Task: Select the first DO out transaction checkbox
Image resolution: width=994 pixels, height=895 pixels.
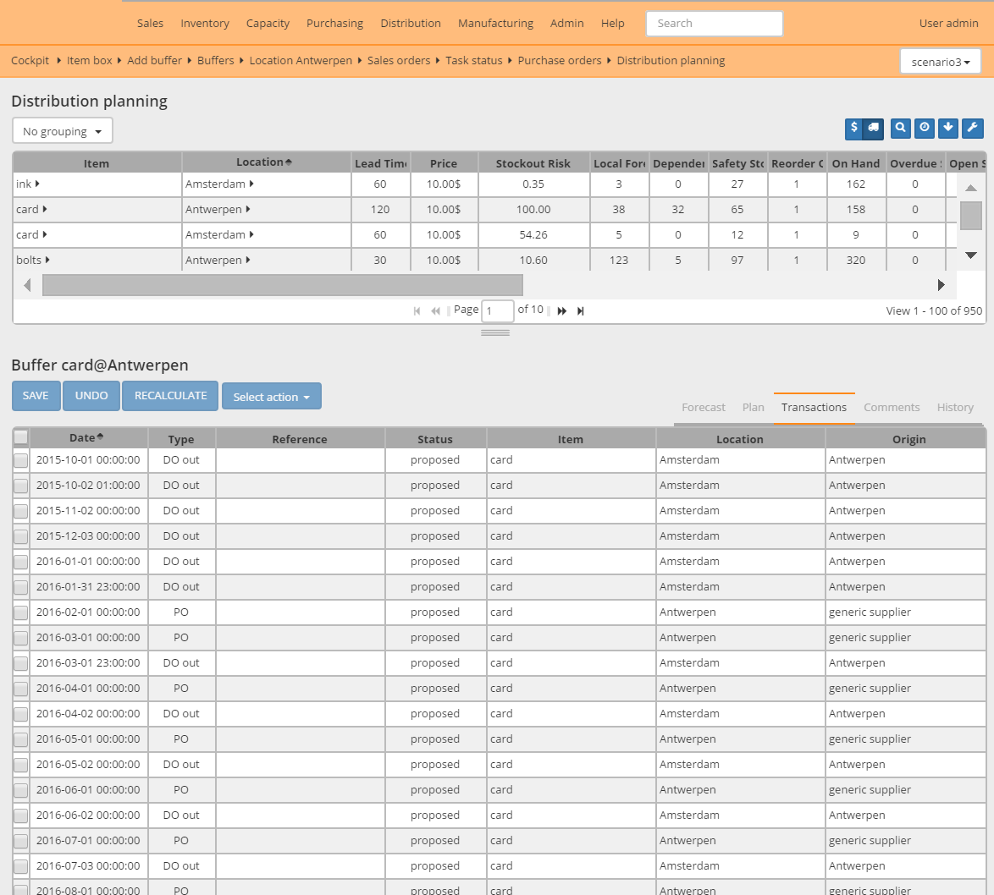Action: tap(20, 459)
